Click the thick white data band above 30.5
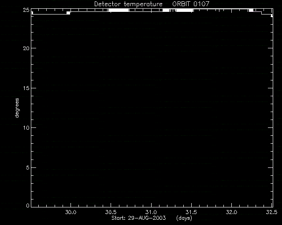The image size is (282, 225). (119, 10)
